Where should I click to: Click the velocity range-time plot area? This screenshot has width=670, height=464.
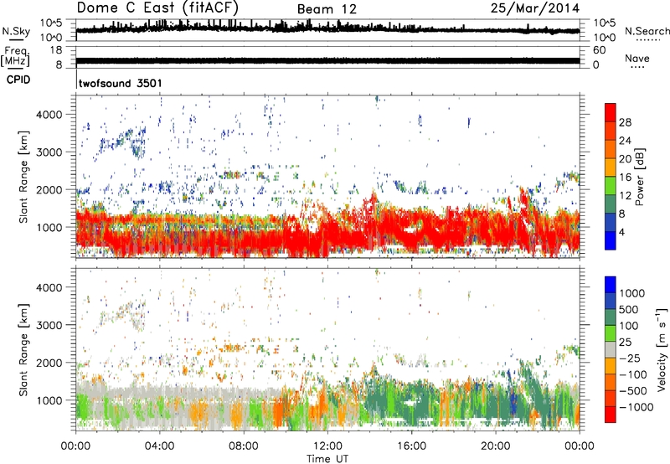(327, 349)
